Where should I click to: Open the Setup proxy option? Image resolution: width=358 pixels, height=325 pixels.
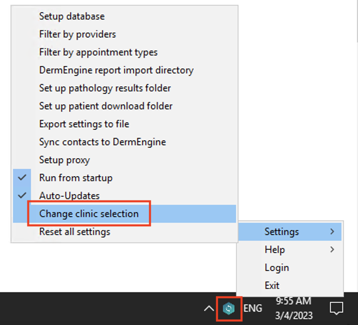point(64,160)
